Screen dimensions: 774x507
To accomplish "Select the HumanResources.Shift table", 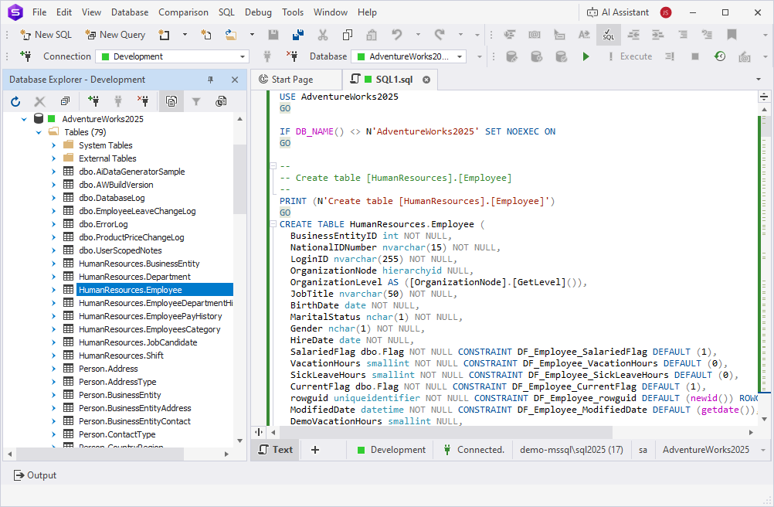I will point(121,356).
